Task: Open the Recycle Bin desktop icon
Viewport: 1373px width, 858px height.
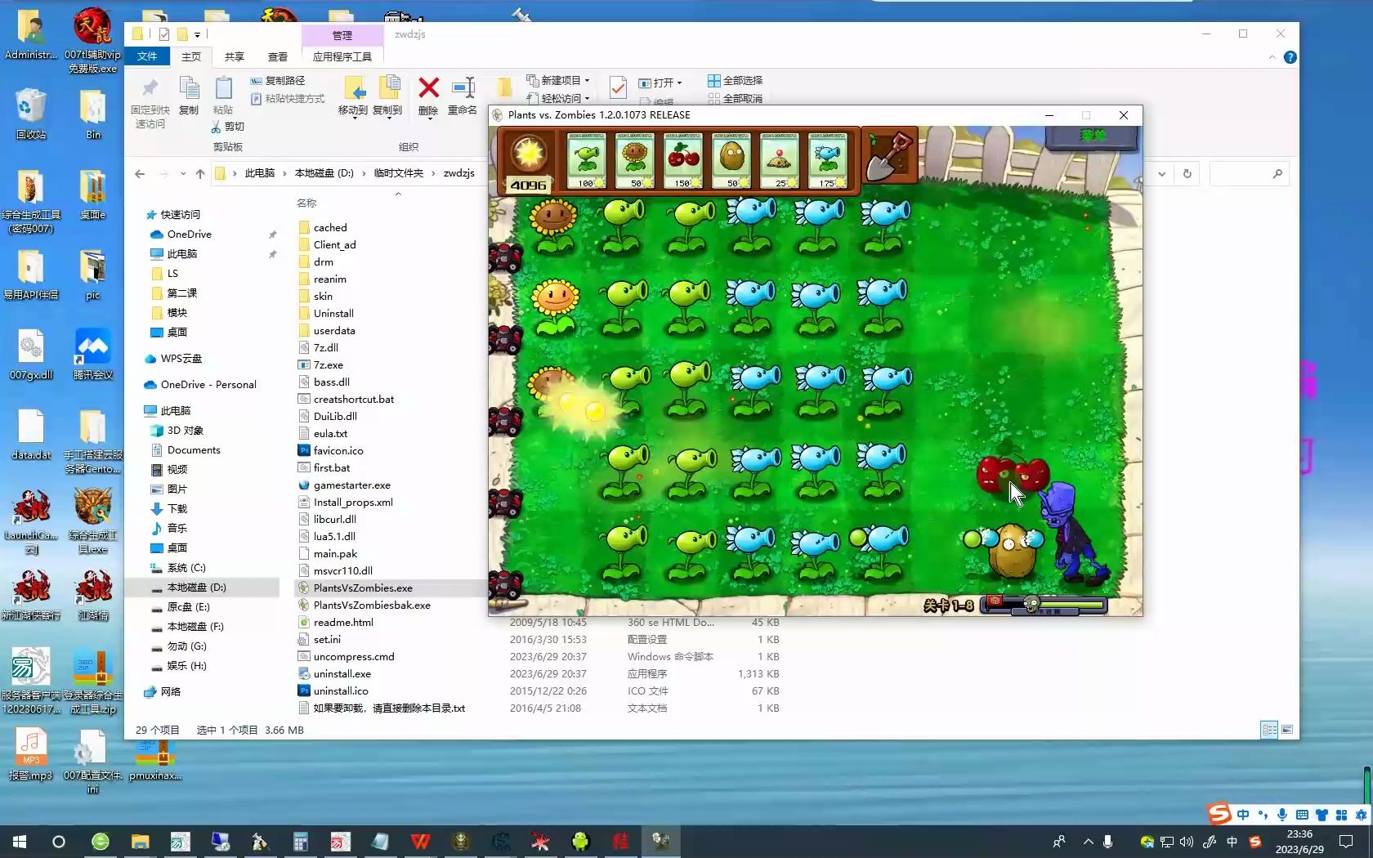Action: [x=30, y=114]
